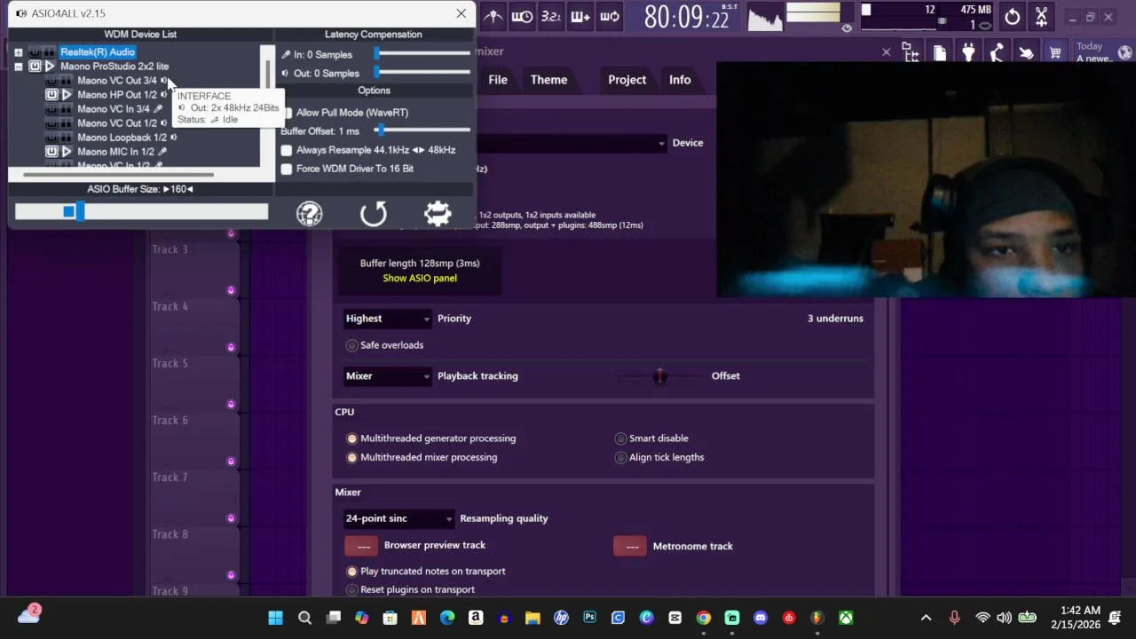1136x639 pixels.
Task: Open the Mixer playback tracking dropdown
Action: [388, 376]
